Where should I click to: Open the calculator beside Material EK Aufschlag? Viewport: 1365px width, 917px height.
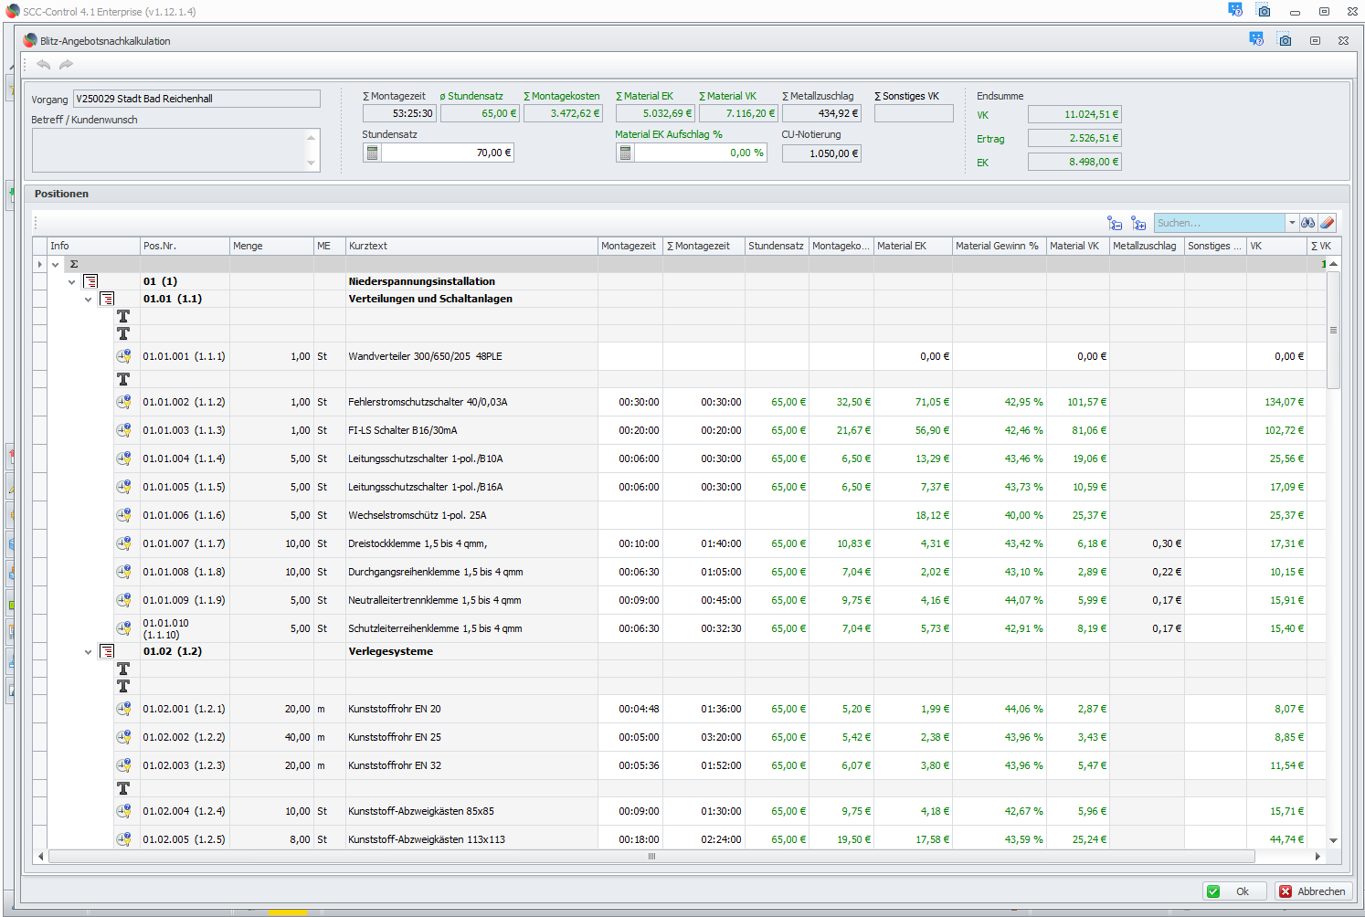pyautogui.click(x=625, y=153)
